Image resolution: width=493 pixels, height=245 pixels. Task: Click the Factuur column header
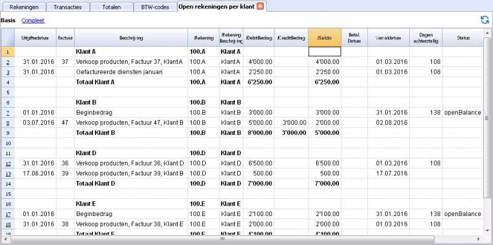tap(65, 38)
